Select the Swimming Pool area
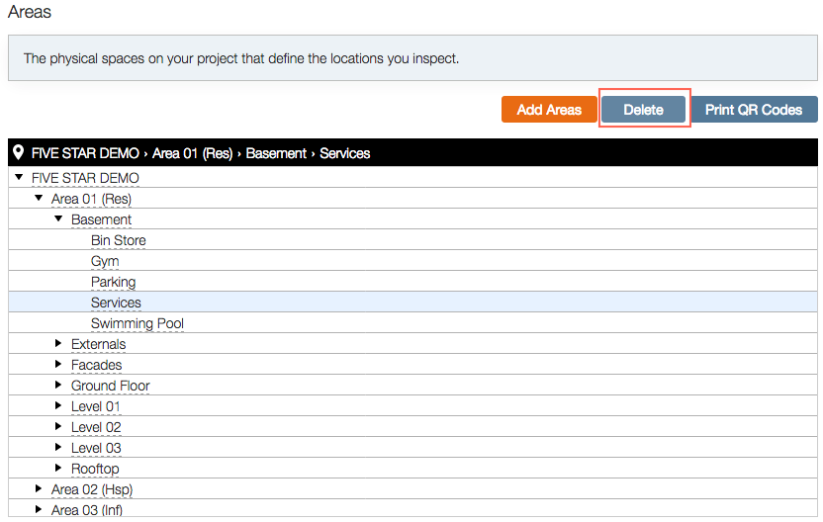823x522 pixels. click(137, 323)
